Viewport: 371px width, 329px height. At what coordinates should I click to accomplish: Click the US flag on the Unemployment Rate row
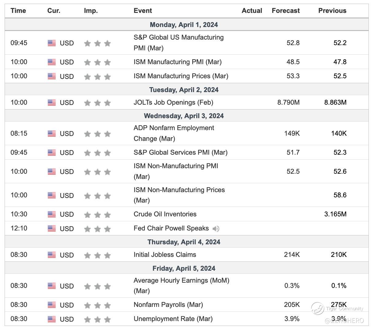(52, 319)
